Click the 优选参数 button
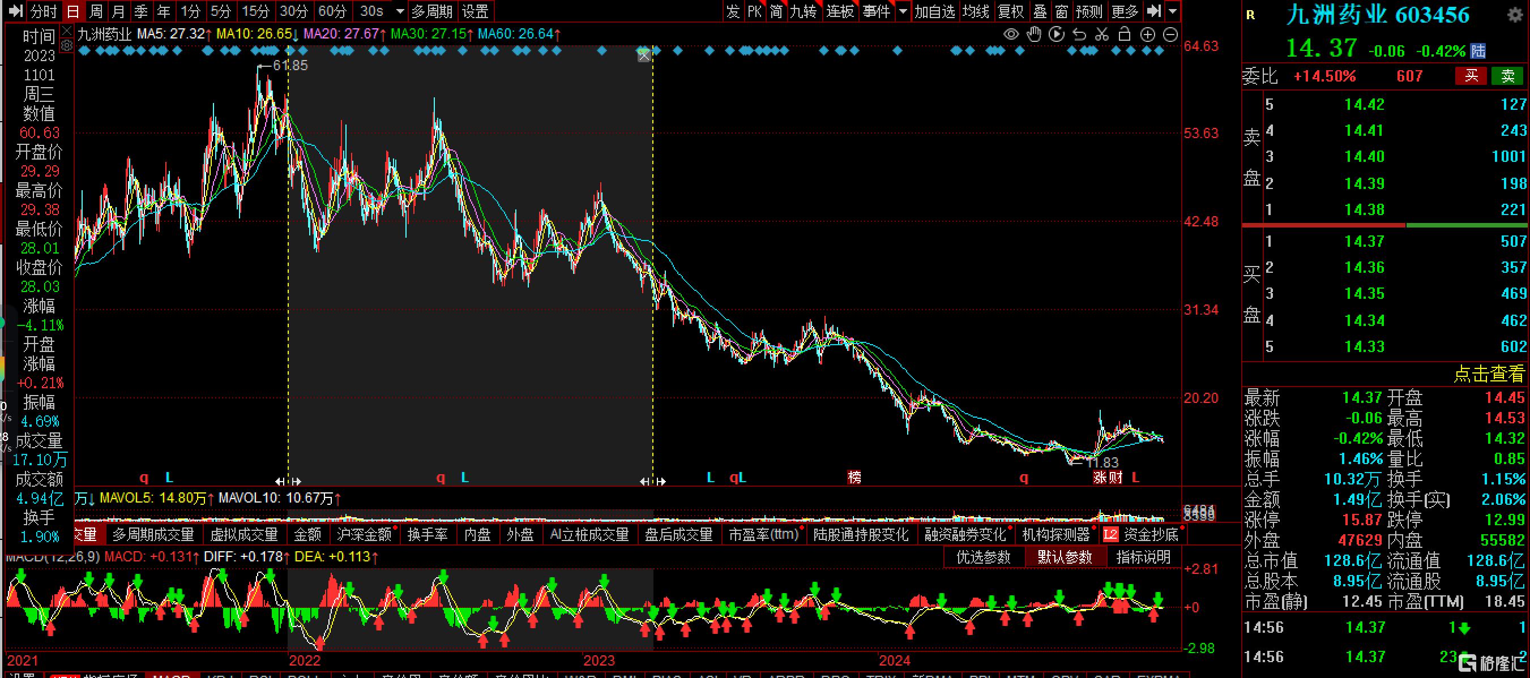Screen dimensions: 1530x678 (x=984, y=557)
